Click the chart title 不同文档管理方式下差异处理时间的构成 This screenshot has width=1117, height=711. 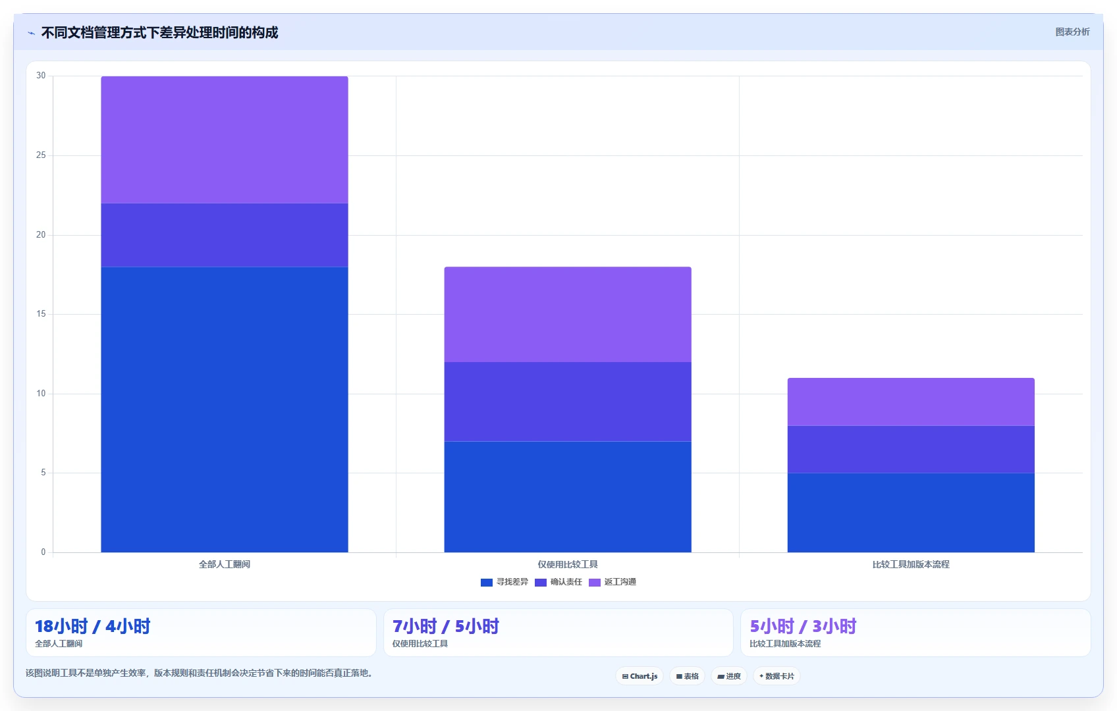click(x=159, y=33)
